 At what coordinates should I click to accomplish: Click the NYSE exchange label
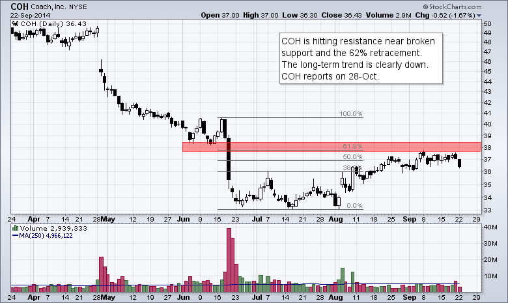click(78, 7)
